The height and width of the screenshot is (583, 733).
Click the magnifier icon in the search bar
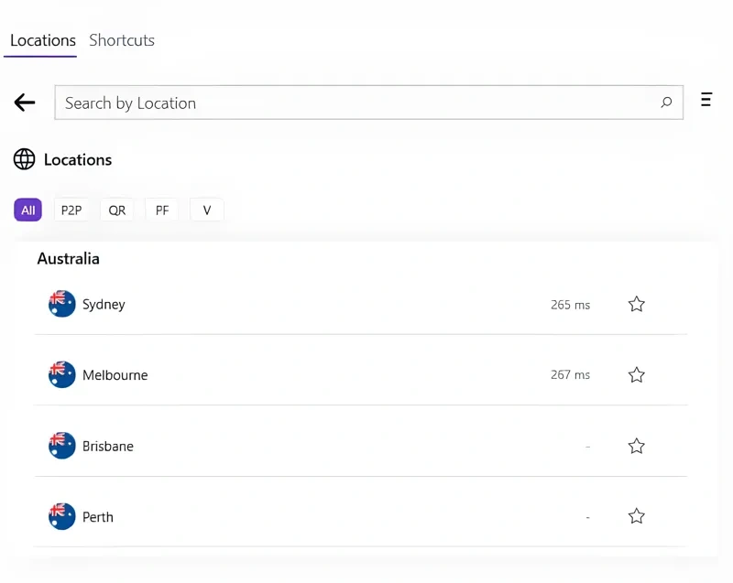click(666, 103)
